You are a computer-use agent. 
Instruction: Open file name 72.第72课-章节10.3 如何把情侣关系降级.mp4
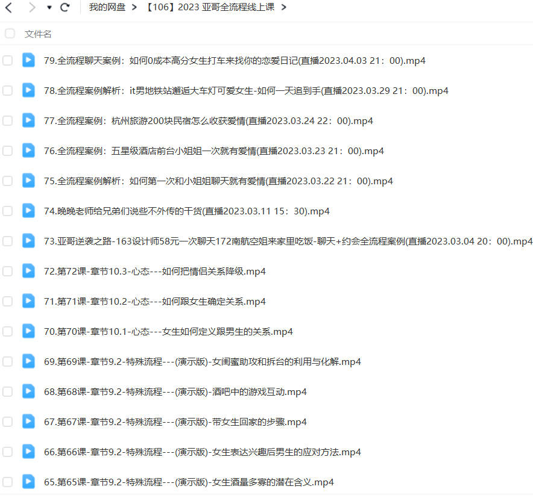click(x=155, y=272)
